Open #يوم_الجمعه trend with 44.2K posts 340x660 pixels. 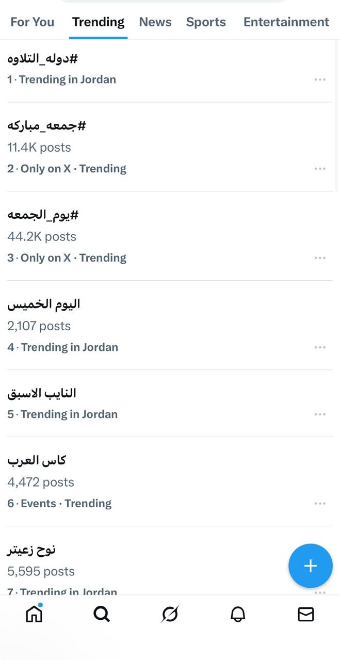point(43,215)
